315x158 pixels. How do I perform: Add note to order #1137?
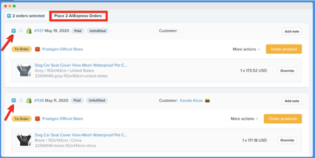[x=292, y=31]
